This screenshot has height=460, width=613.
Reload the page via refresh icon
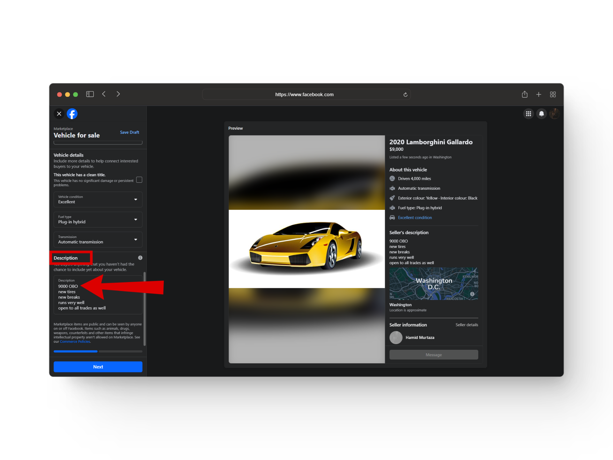pyautogui.click(x=405, y=95)
